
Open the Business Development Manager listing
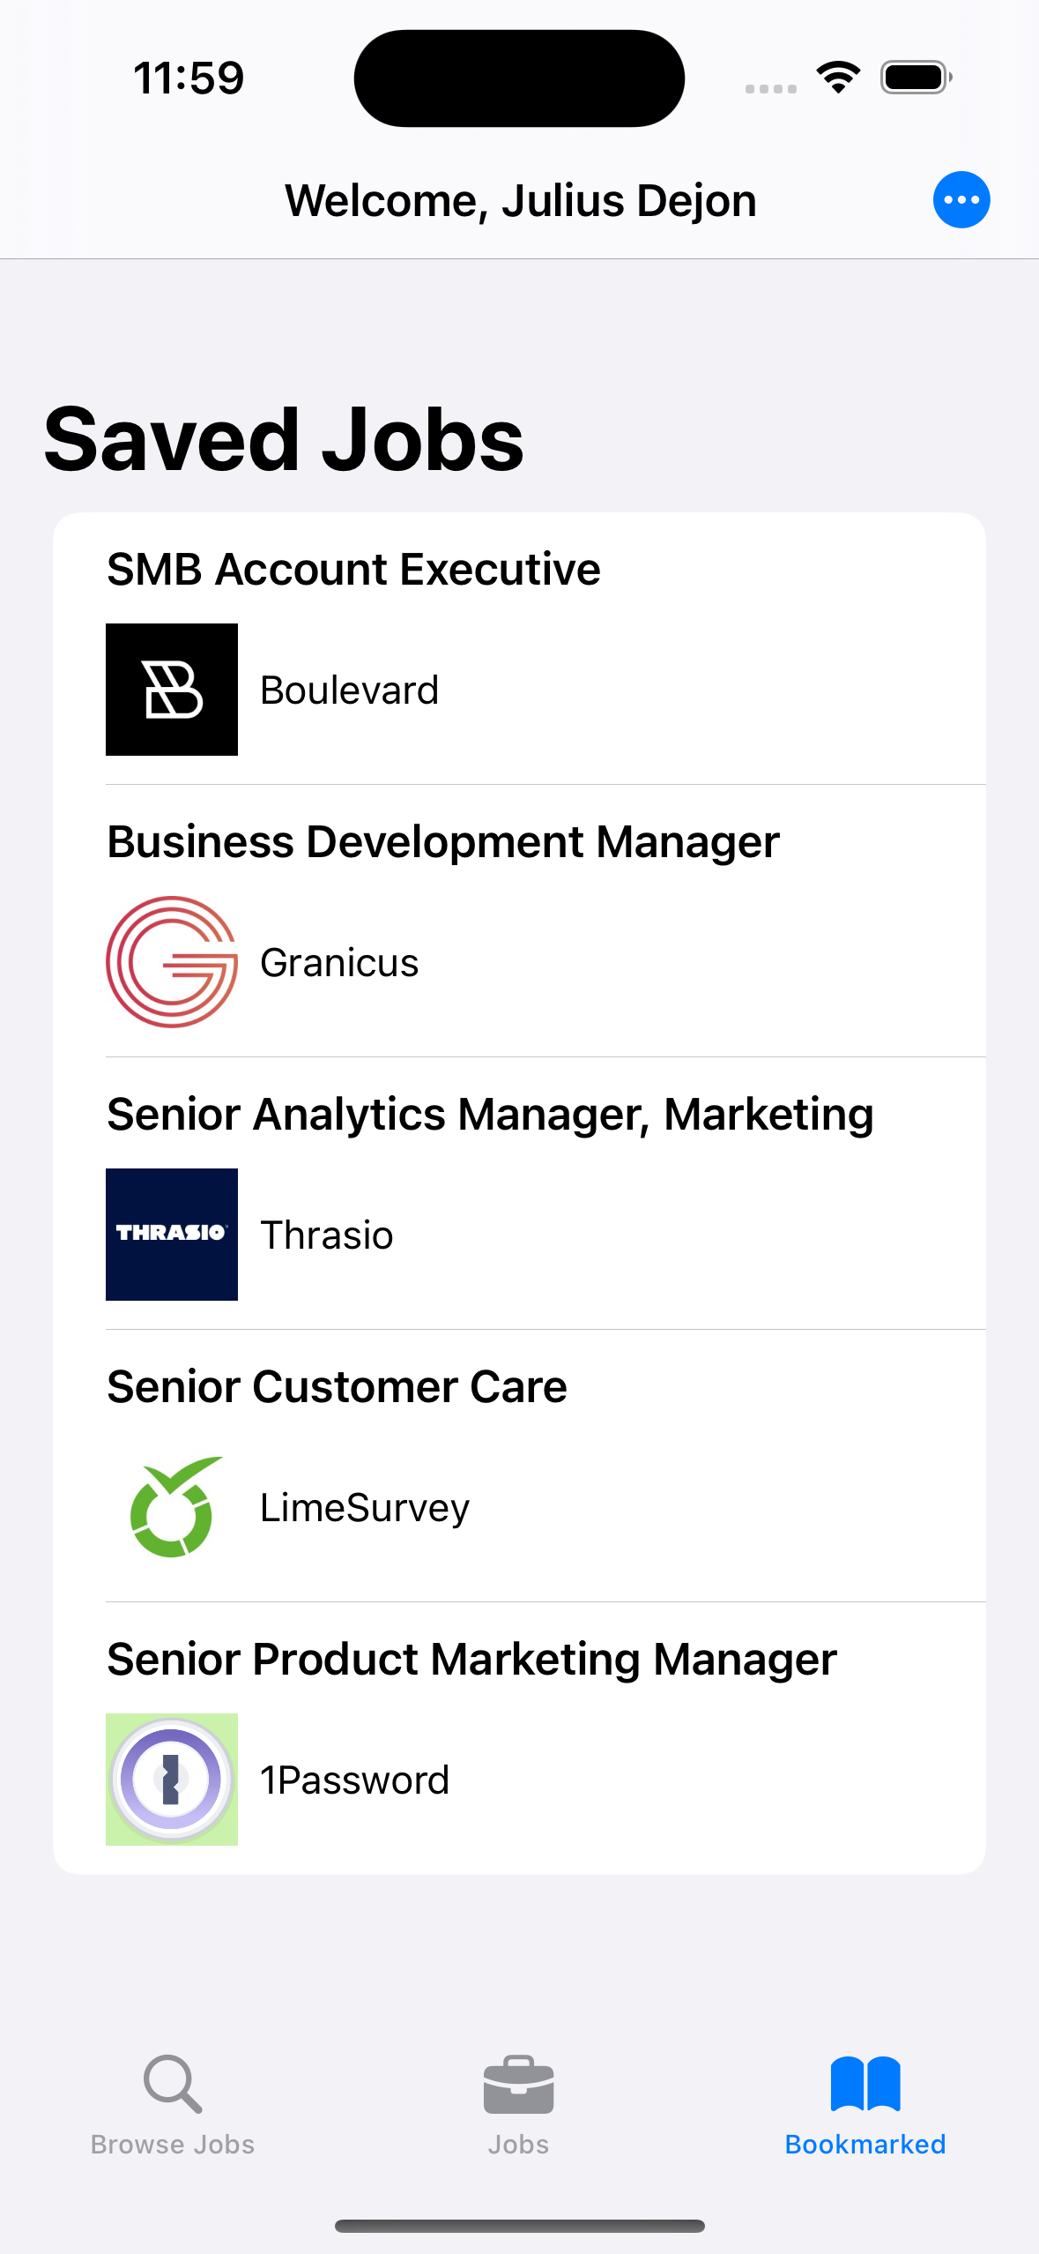(x=443, y=842)
